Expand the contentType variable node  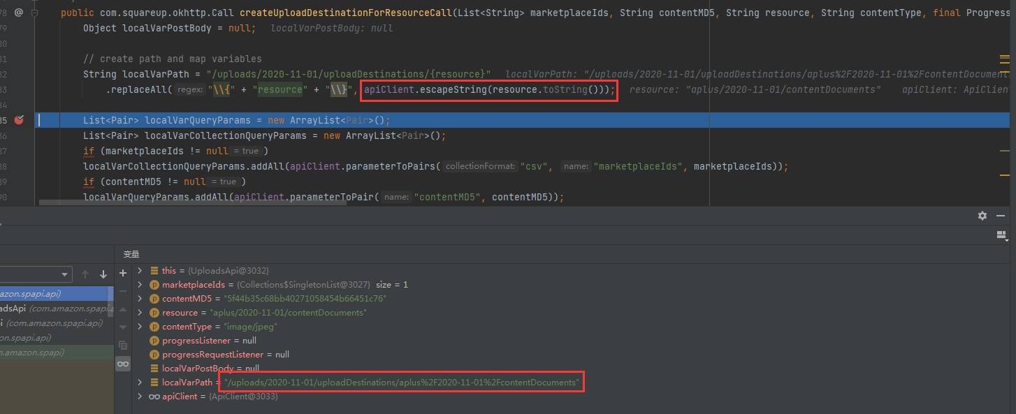(140, 326)
